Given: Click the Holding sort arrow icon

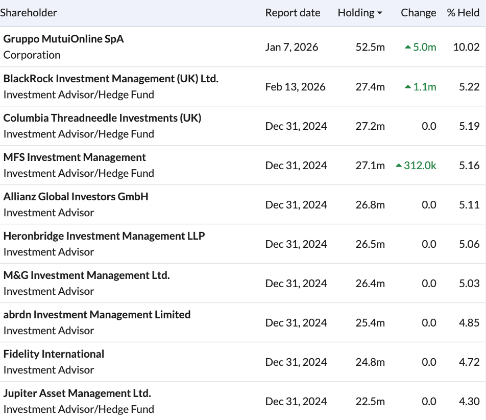Looking at the screenshot, I should pyautogui.click(x=380, y=14).
